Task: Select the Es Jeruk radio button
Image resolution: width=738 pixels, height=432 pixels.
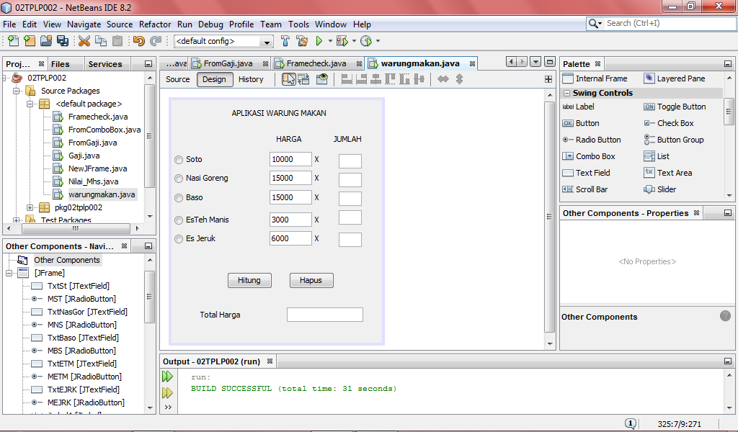Action: (179, 239)
